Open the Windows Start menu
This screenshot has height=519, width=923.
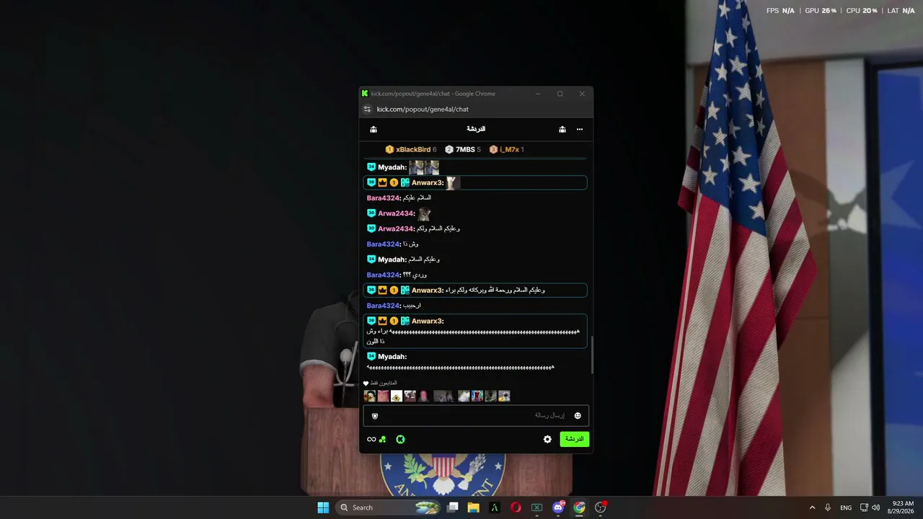(323, 507)
